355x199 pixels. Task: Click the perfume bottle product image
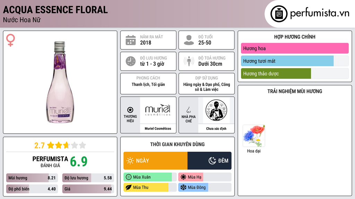point(60,82)
